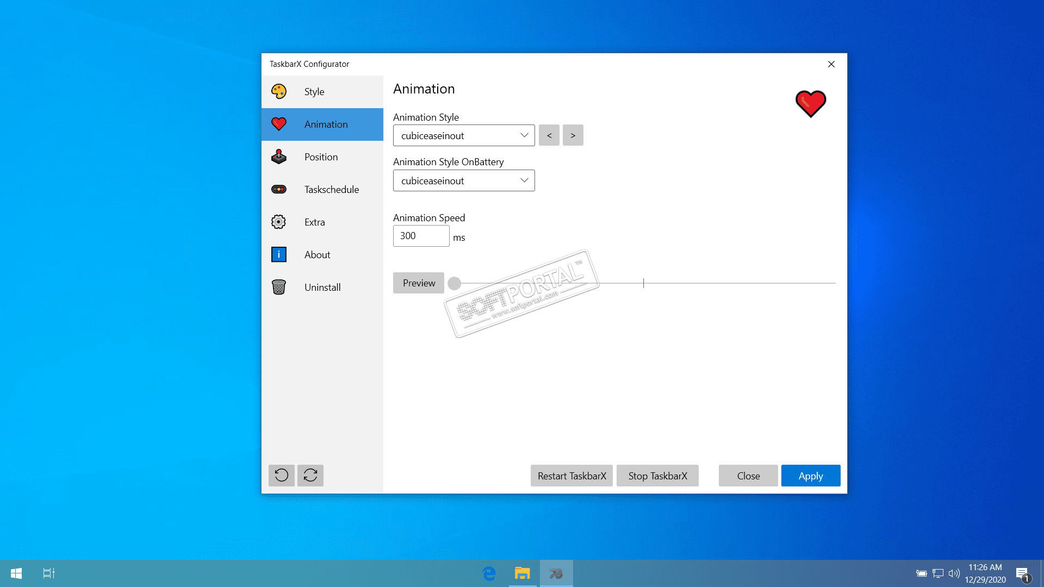The height and width of the screenshot is (587, 1044).
Task: Click the gear Extra icon
Action: [x=279, y=222]
